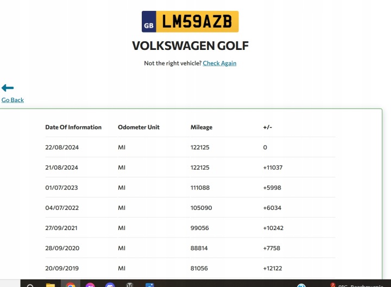Viewport: 391px width, 287px height.
Task: Click the +11037 change value
Action: [273, 168]
